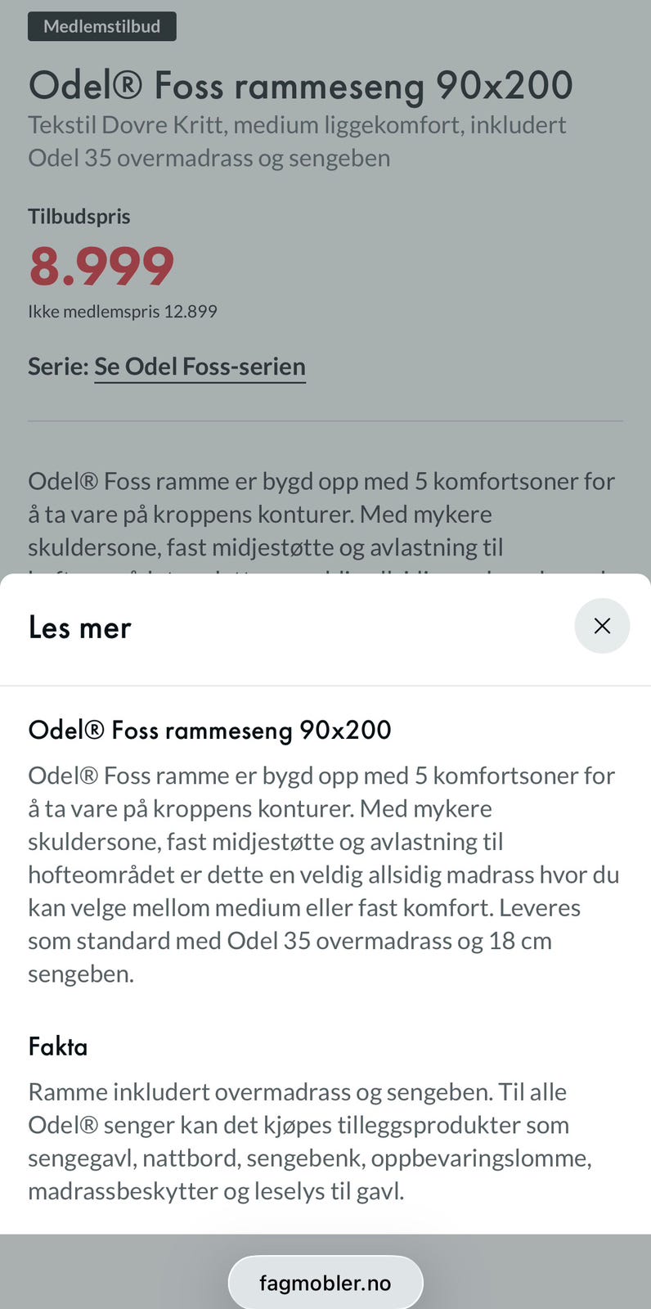
Task: Open the Se Odel Foss-serien link
Action: (x=200, y=367)
